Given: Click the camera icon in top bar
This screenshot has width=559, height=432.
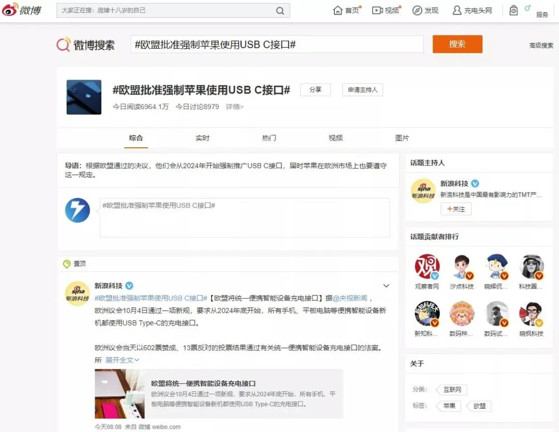Looking at the screenshot, I should click(513, 10).
